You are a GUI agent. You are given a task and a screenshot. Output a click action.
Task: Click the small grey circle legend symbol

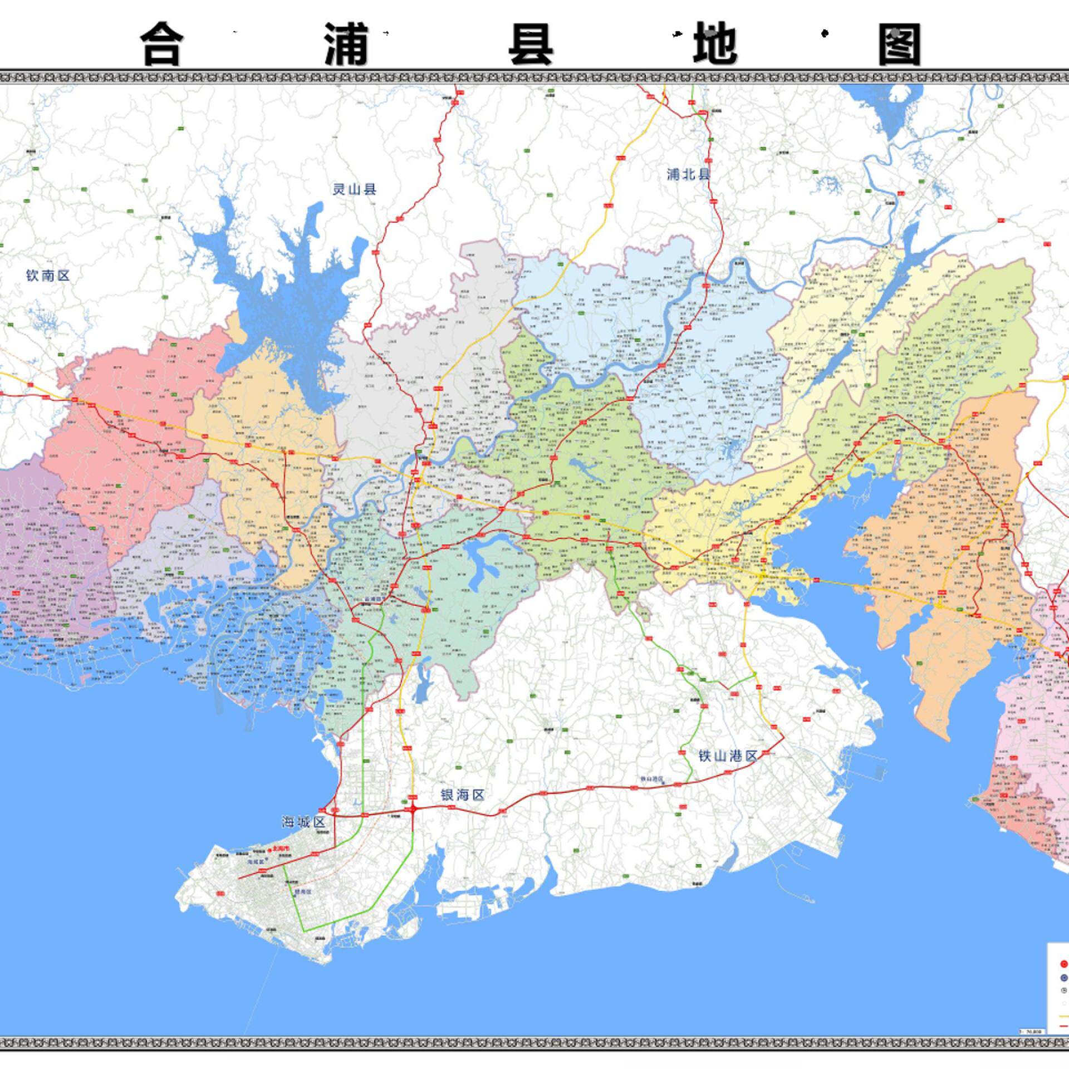tap(1064, 990)
